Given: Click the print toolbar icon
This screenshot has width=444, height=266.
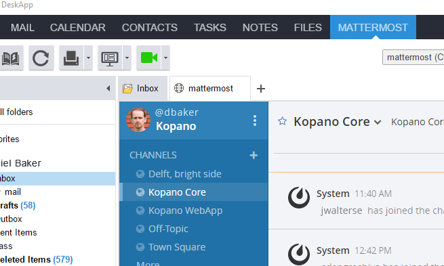Looking at the screenshot, I should click(x=71, y=58).
